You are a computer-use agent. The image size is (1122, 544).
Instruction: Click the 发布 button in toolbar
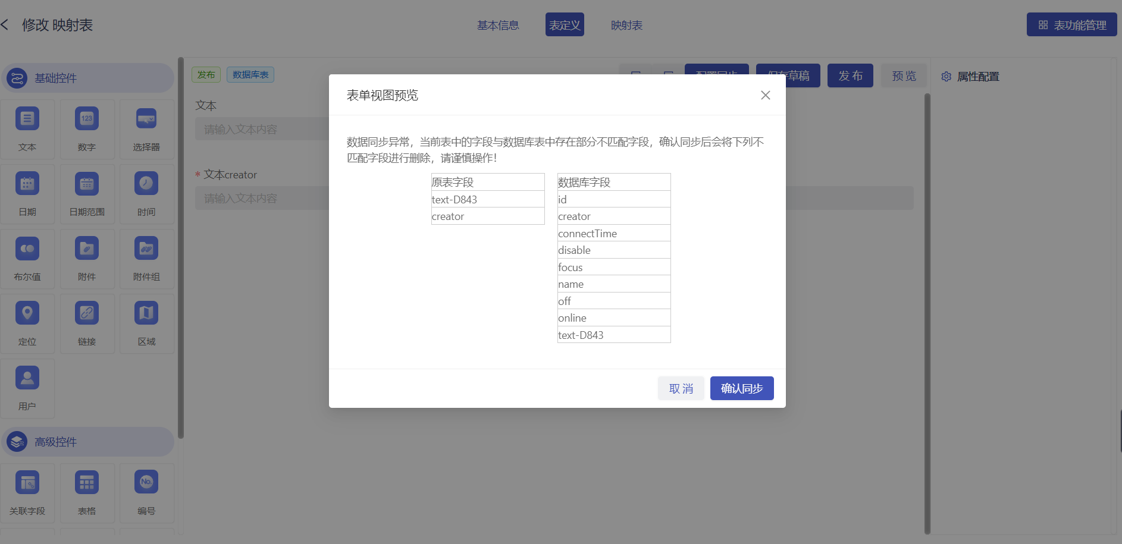pos(851,76)
